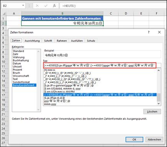Select the [$-ja-JP-x-gannen] format entry
This screenshot has height=147, width=167.
click(100, 85)
